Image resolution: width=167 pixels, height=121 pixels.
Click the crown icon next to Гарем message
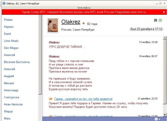pyautogui.click(x=50, y=99)
